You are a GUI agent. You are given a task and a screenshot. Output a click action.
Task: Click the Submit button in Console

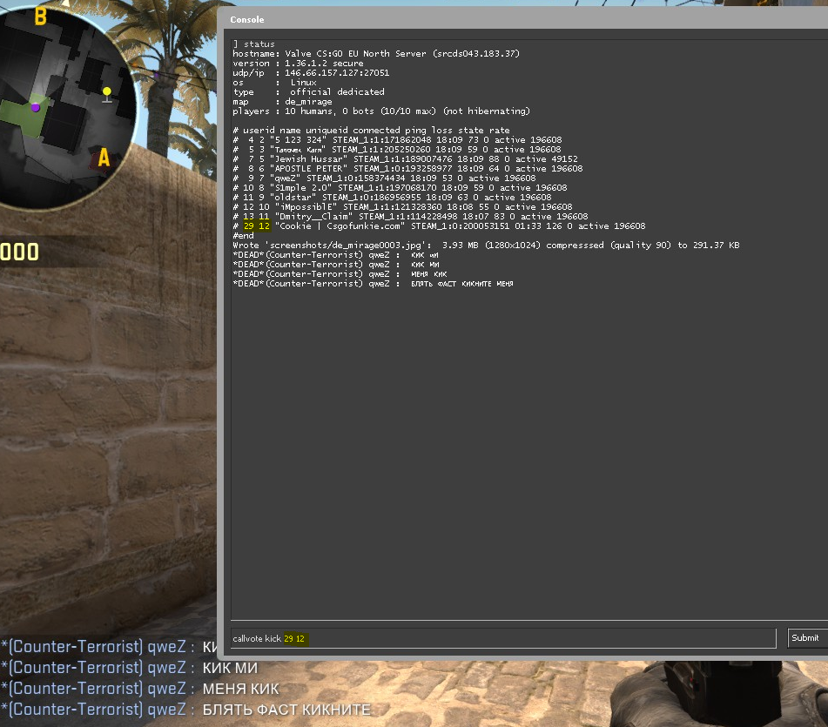pyautogui.click(x=807, y=638)
